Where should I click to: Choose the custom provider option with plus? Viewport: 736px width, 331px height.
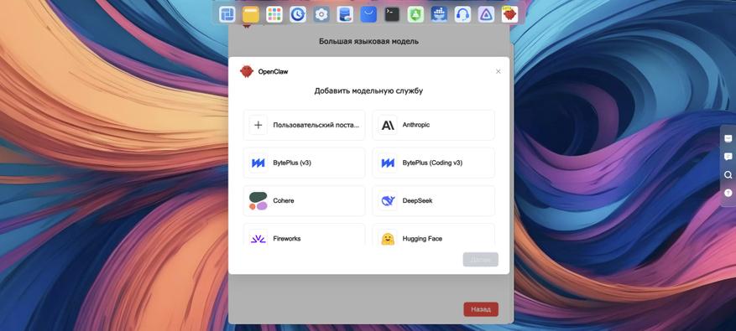(x=304, y=125)
